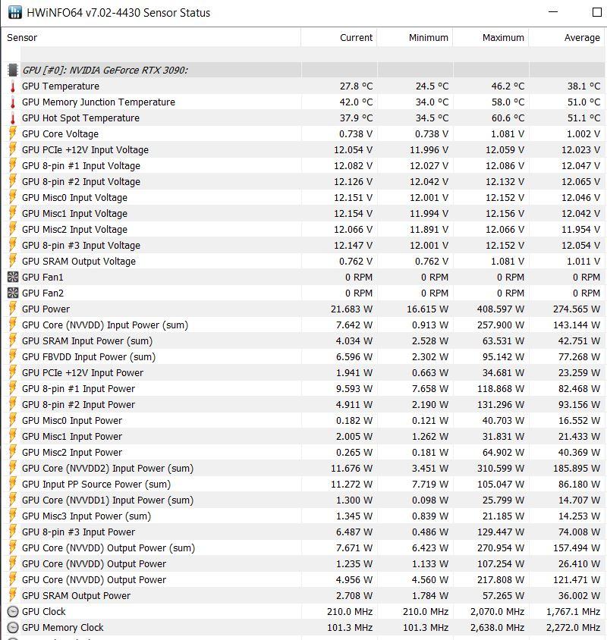The image size is (607, 640).
Task: Select the fan icon for GPU Fan1
Action: click(13, 277)
